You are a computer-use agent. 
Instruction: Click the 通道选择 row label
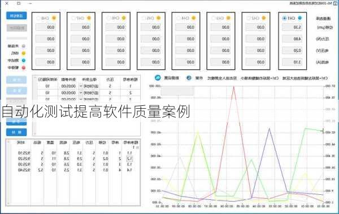coord(323,19)
